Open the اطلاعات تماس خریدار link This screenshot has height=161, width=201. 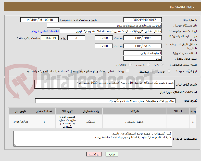[45, 31]
